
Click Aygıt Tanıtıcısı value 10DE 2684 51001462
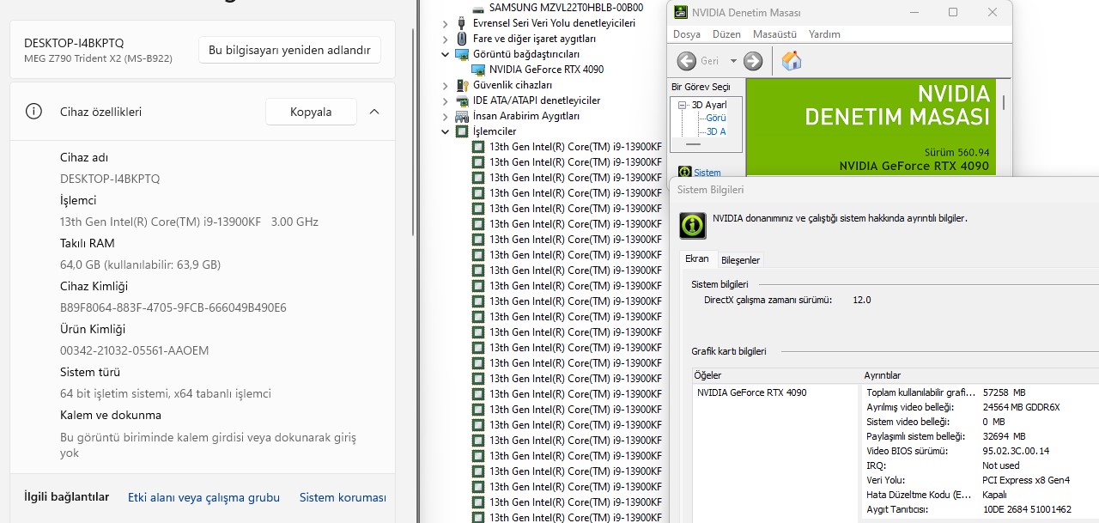[1028, 509]
